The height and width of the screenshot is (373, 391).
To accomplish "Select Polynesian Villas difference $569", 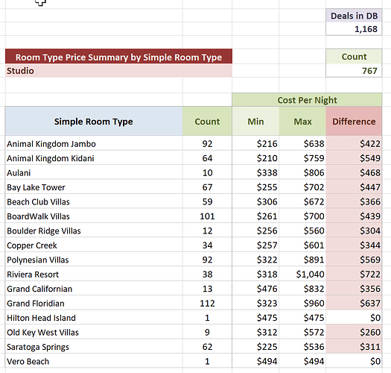I will pos(354,260).
